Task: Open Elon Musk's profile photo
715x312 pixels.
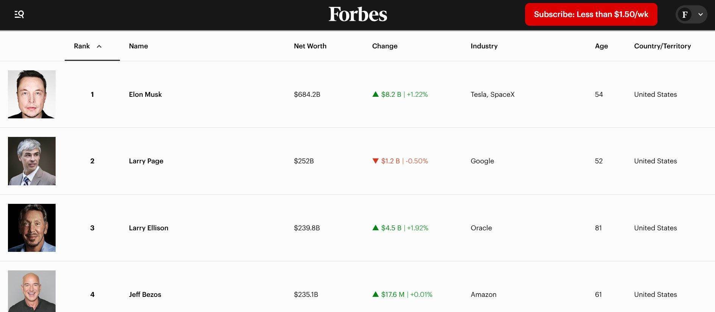Action: (32, 94)
